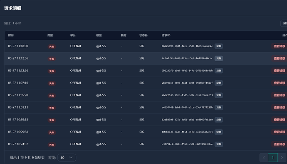Copy request ID of the 11:18:00 row
The image size is (287, 164).
(219, 46)
